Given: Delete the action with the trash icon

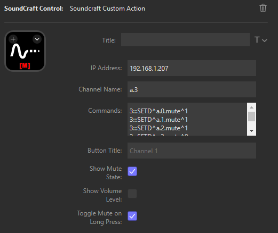Looking at the screenshot, I should [x=263, y=8].
